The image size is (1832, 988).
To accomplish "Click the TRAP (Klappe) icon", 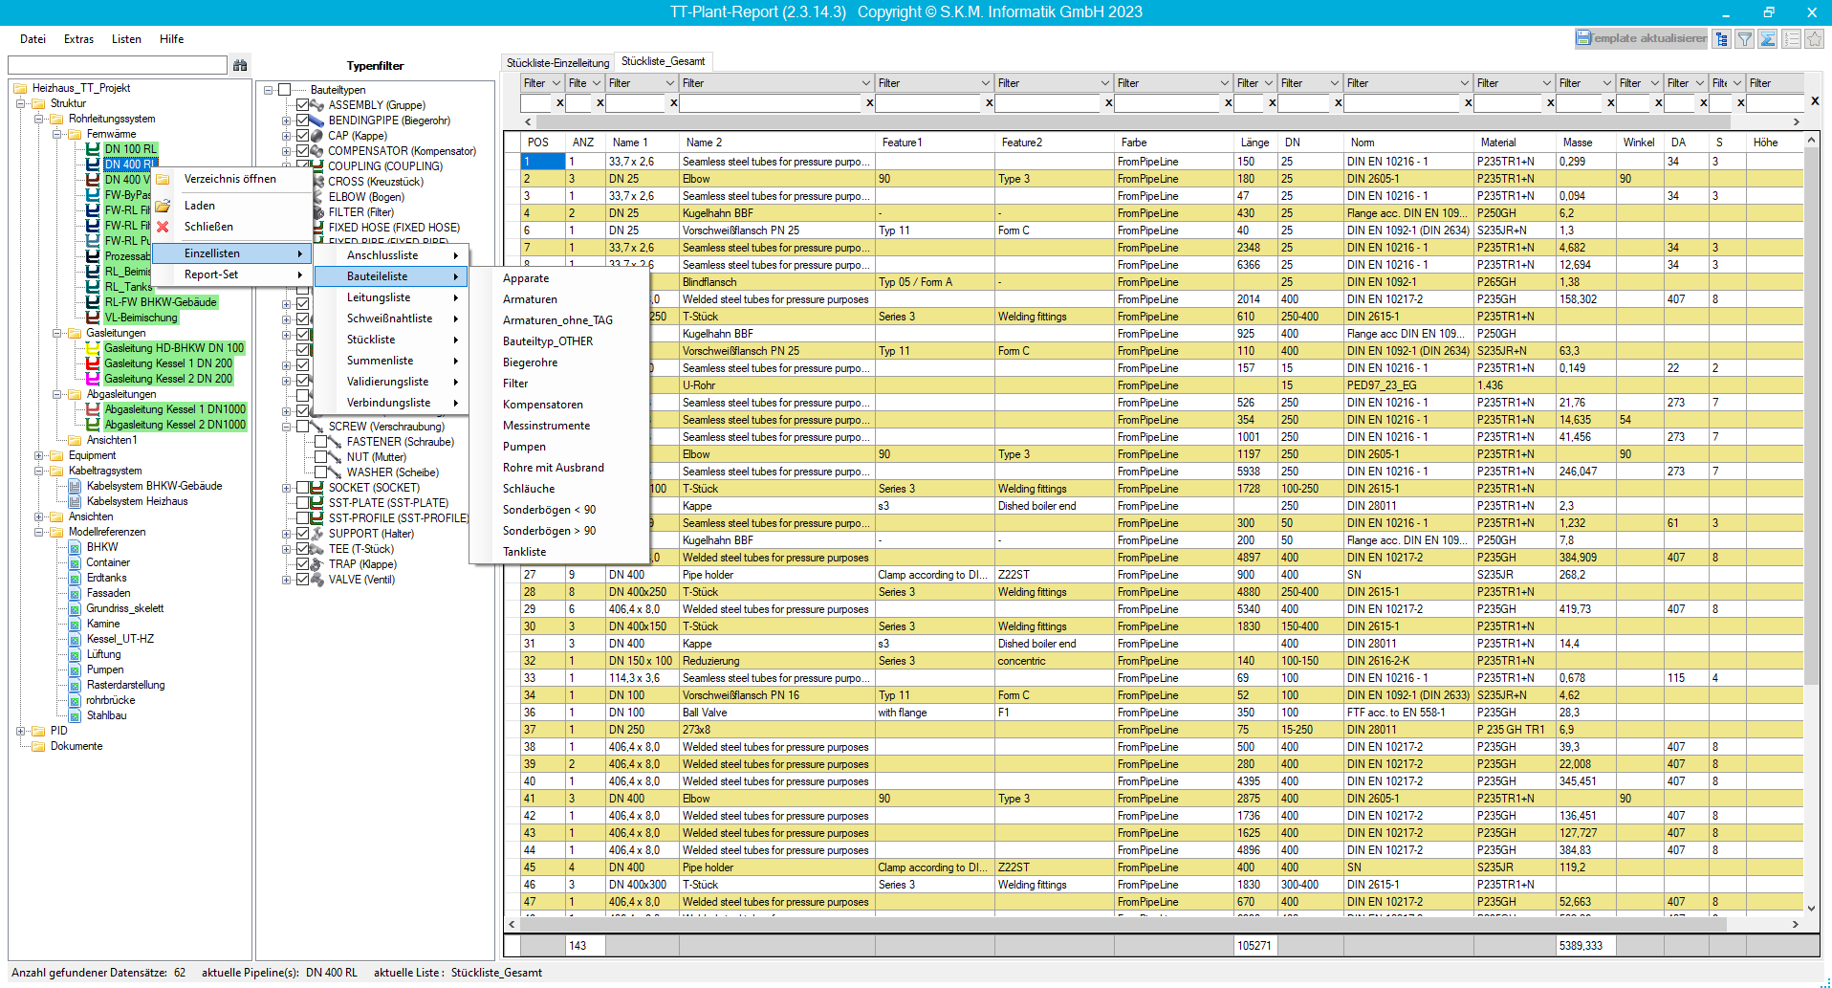I will pyautogui.click(x=317, y=564).
